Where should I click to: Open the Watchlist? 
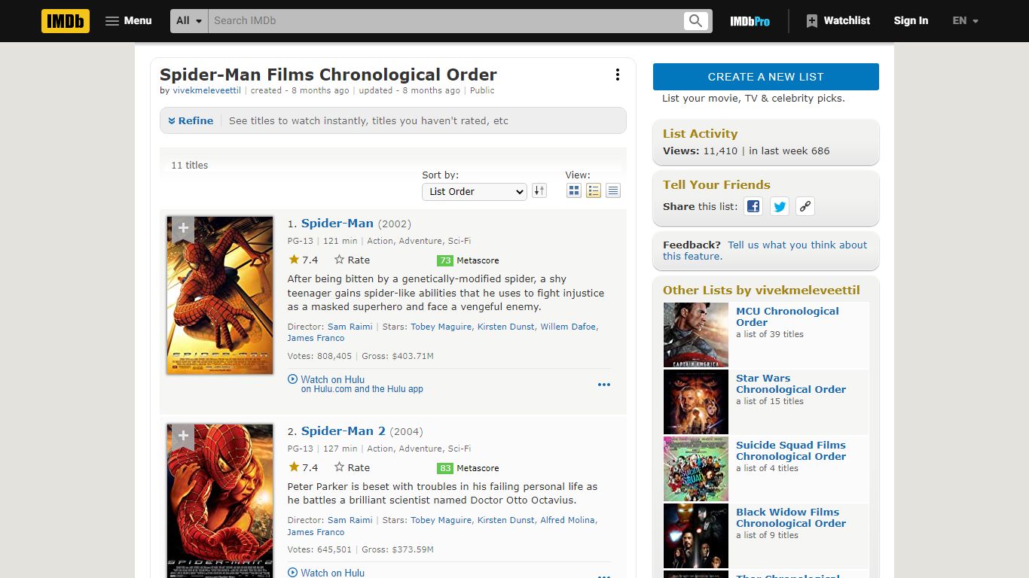pyautogui.click(x=838, y=21)
